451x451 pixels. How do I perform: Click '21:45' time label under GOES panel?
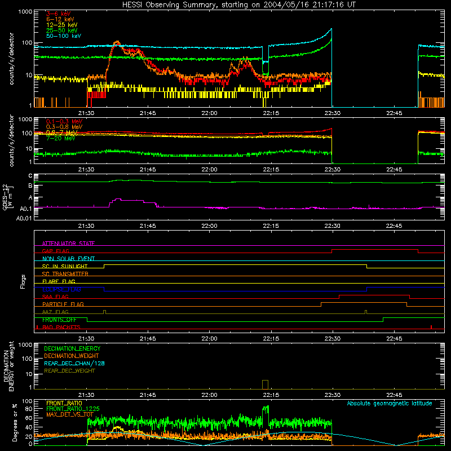point(148,226)
